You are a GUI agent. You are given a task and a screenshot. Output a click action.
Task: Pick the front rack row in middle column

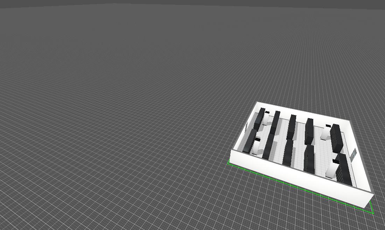pyautogui.click(x=288, y=153)
